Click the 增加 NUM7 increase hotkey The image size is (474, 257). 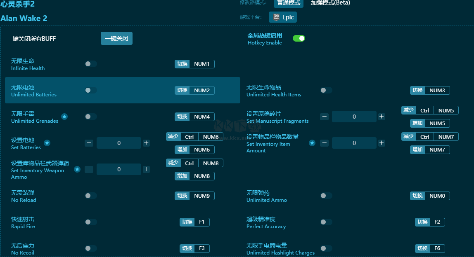coord(430,150)
